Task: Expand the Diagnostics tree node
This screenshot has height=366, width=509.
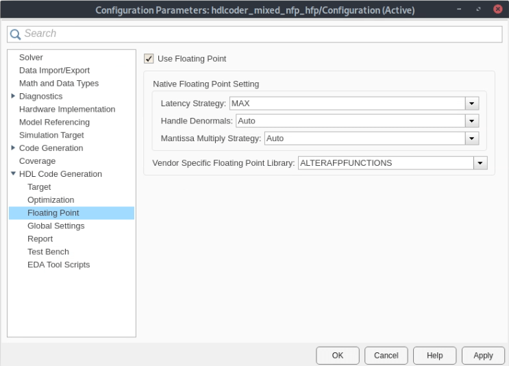Action: (13, 96)
